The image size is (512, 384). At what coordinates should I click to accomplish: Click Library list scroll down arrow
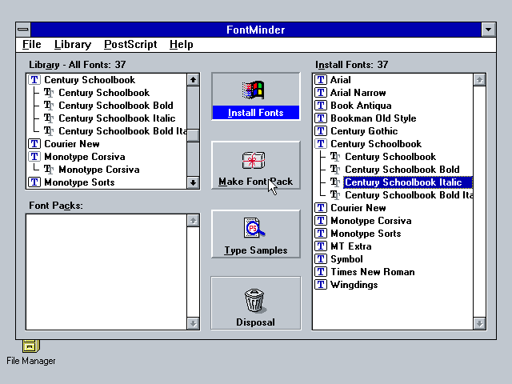pyautogui.click(x=193, y=182)
